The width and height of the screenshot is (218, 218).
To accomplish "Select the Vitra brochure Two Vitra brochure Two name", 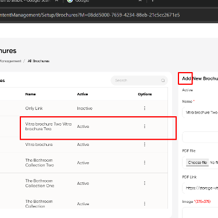I will point(48,126).
